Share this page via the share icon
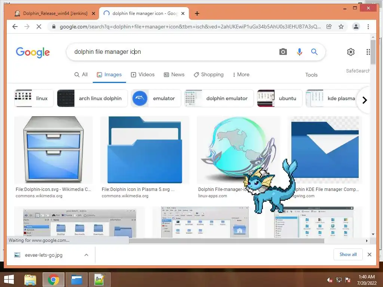The width and height of the screenshot is (383, 287). [329, 27]
